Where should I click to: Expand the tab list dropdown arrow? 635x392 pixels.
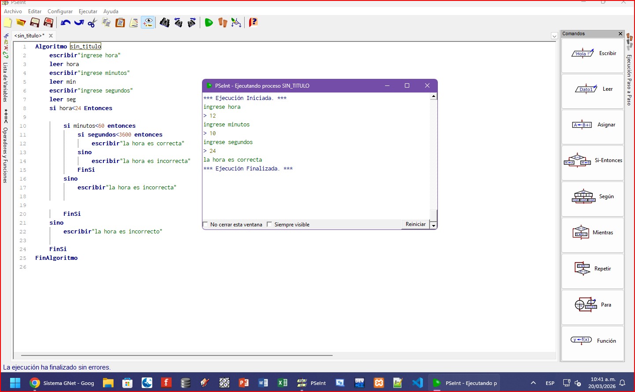point(554,36)
